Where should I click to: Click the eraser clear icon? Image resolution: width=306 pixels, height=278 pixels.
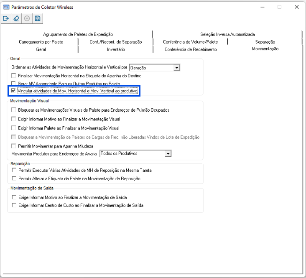[x=16, y=18]
